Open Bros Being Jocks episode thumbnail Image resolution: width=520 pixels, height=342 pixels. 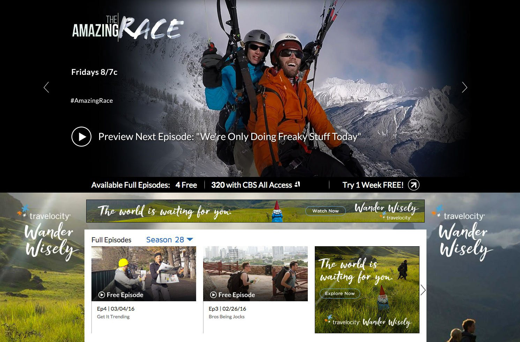coord(255,274)
